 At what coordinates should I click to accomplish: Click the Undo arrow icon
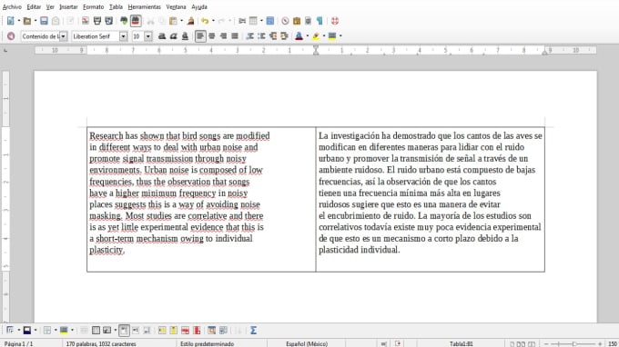click(x=205, y=21)
